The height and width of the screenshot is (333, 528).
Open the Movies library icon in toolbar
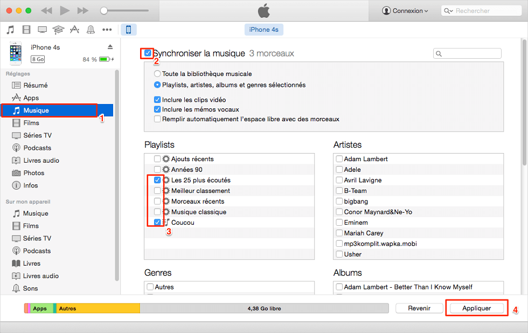(x=26, y=30)
